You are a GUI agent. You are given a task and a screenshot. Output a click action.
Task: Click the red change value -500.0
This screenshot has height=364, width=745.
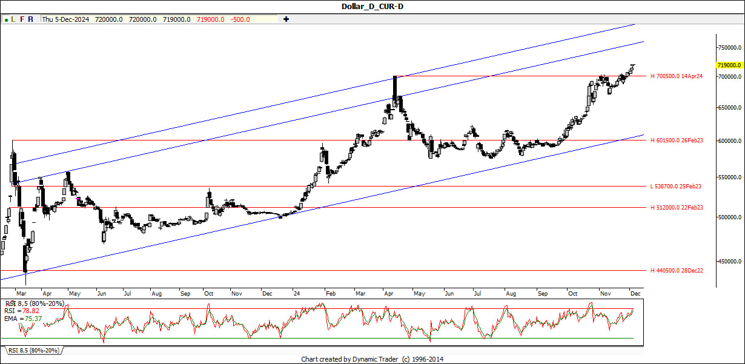(240, 19)
